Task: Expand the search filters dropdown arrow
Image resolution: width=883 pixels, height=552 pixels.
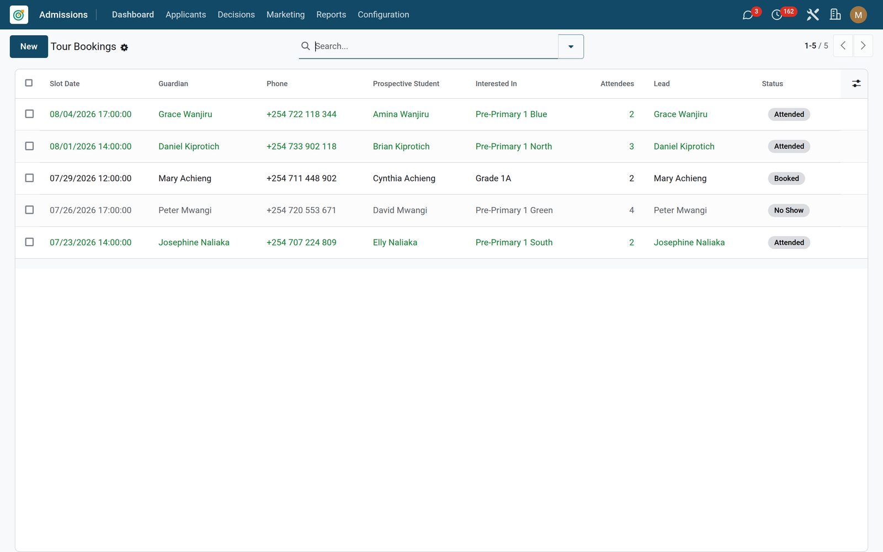Action: click(x=571, y=46)
